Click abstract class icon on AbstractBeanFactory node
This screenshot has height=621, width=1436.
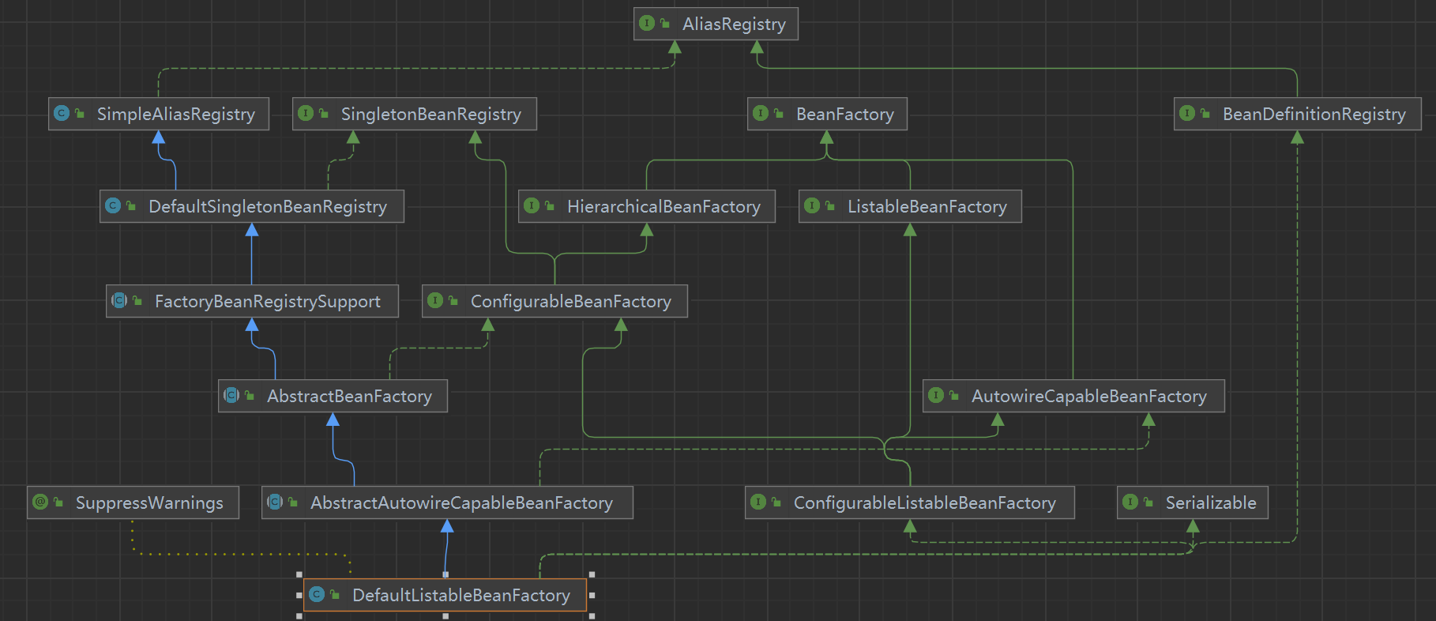coord(231,396)
